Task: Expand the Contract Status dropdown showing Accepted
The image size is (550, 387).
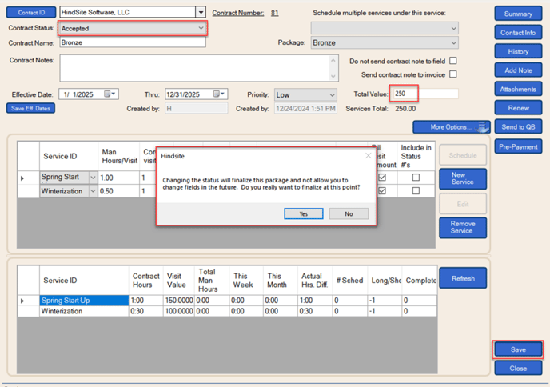Action: pyautogui.click(x=201, y=28)
